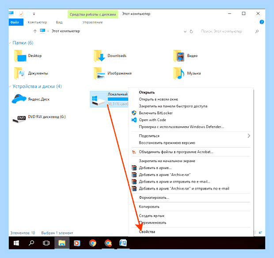Collapse the Устройства и диски section
The image size is (274, 258).
coord(10,86)
